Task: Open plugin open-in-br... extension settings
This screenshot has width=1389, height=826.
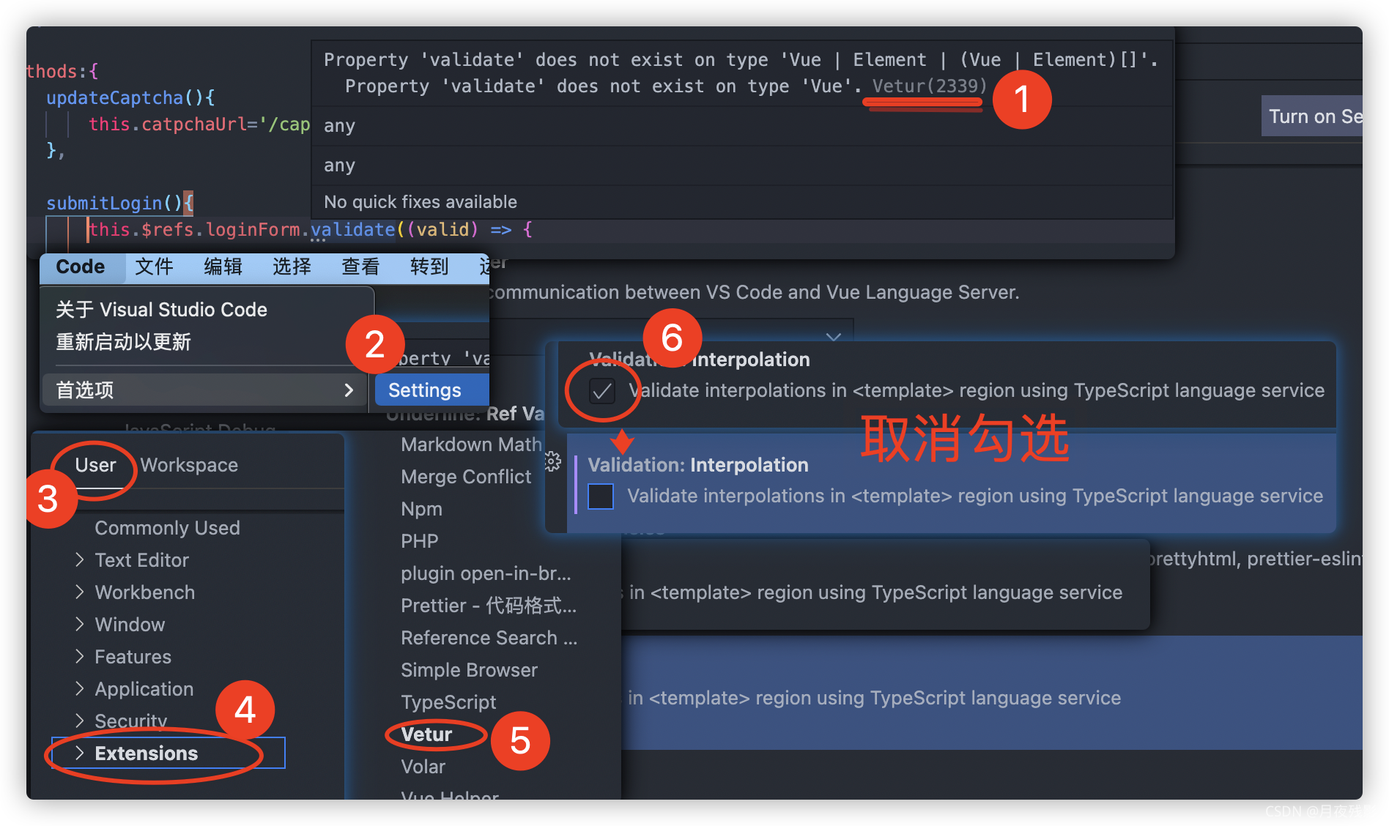Action: (486, 573)
